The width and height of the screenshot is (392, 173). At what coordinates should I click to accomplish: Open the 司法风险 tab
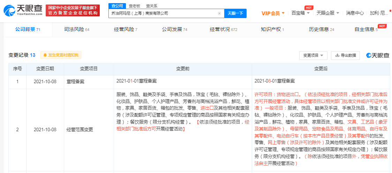click(76, 30)
